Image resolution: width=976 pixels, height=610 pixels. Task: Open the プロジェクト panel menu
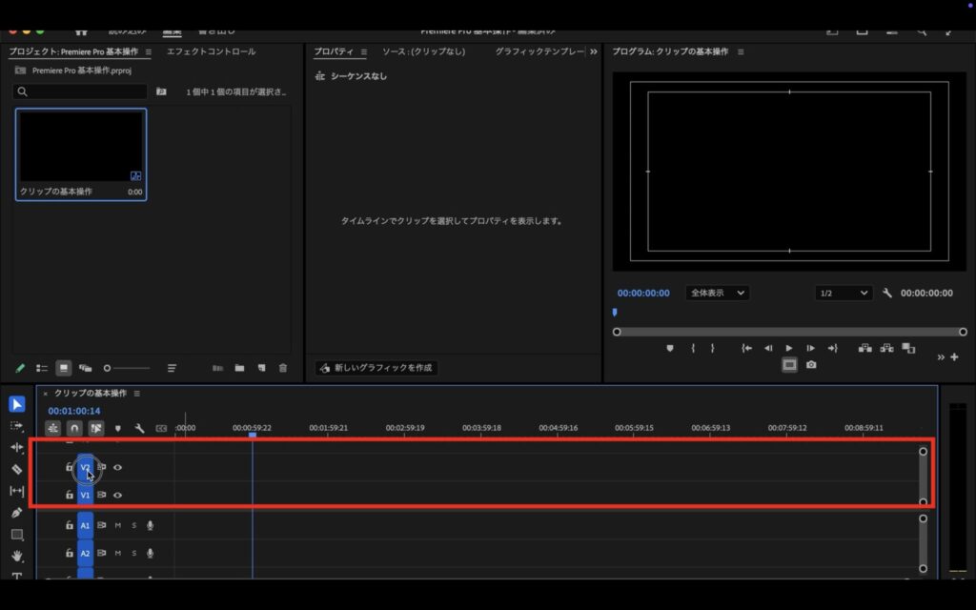(148, 52)
